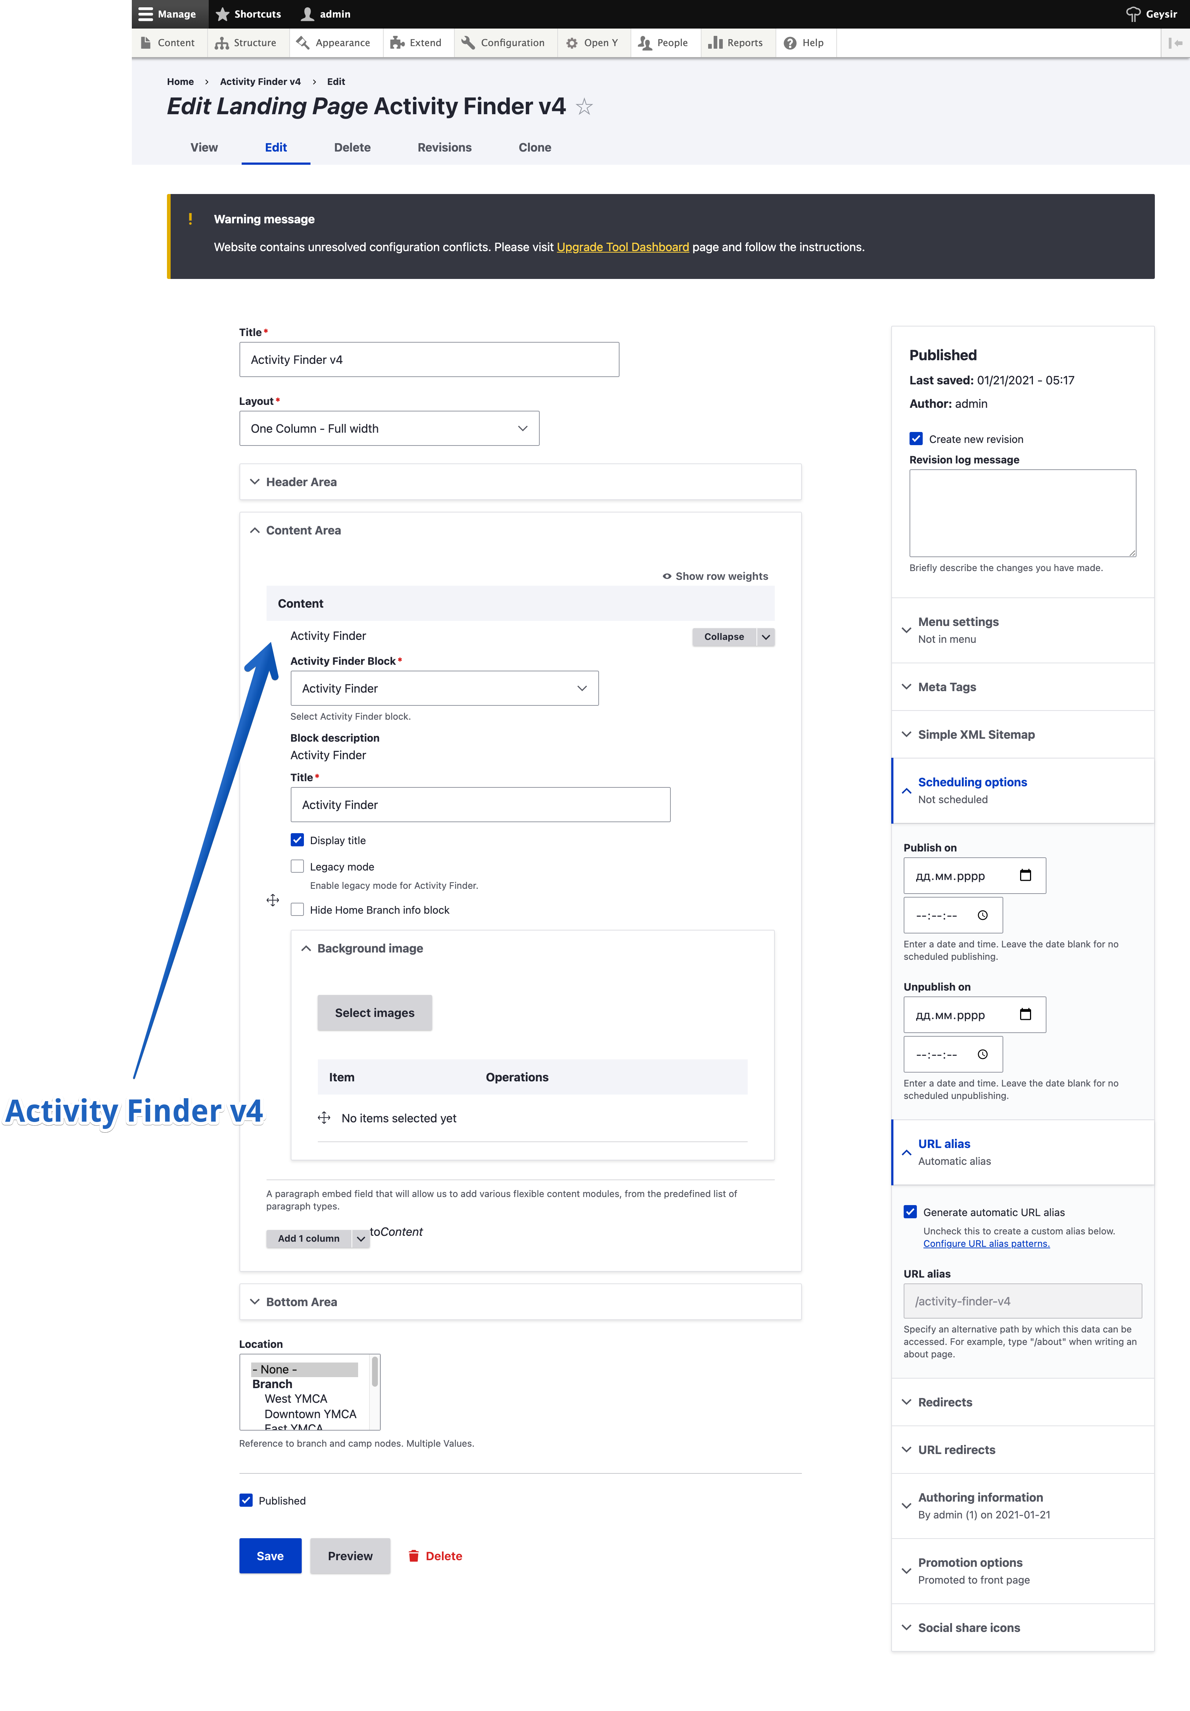
Task: Uncheck the Display title checkbox
Action: pyautogui.click(x=297, y=840)
